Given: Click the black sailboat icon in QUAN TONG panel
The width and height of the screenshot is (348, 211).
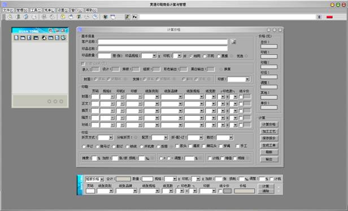Looking at the screenshot, I should [x=44, y=38].
